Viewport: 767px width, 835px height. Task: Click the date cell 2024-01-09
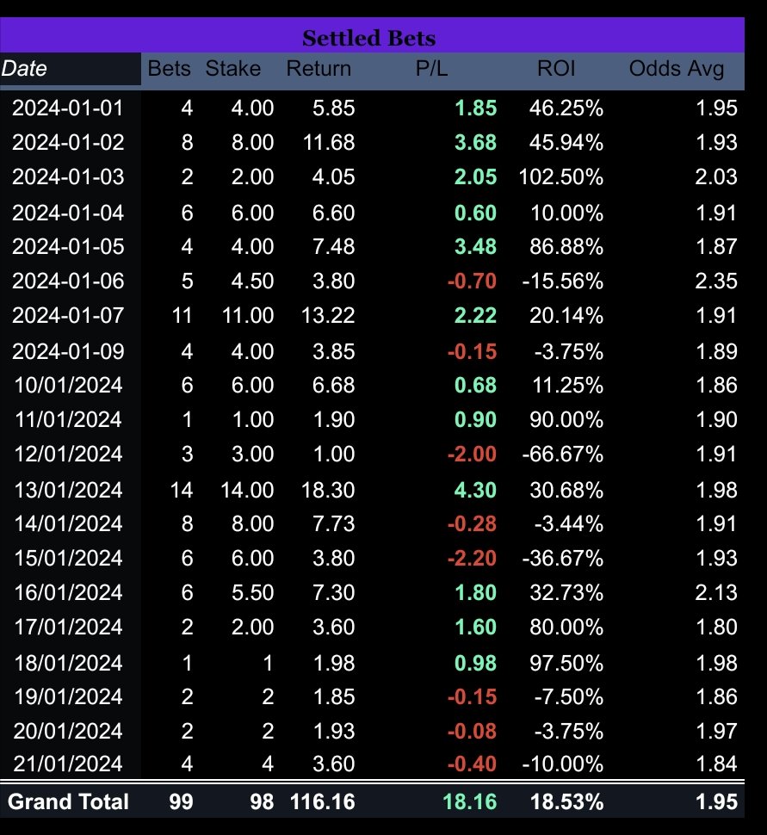[68, 351]
